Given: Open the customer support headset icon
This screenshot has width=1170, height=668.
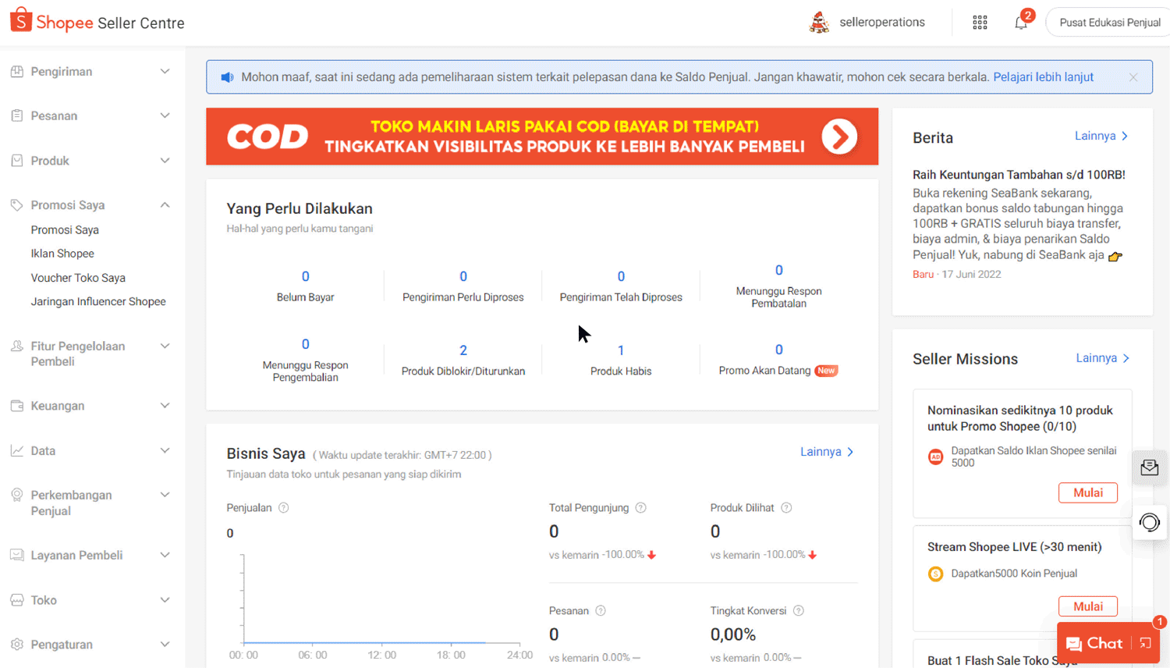Looking at the screenshot, I should [x=1149, y=522].
